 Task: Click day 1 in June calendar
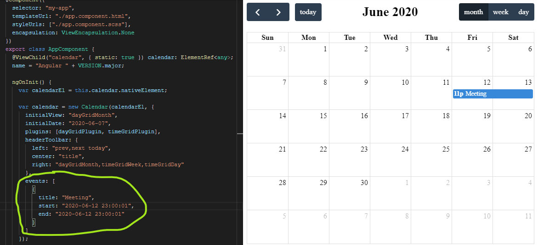[325, 49]
